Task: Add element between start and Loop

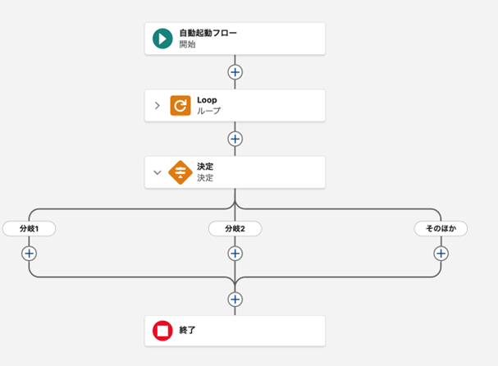Action: (x=235, y=72)
